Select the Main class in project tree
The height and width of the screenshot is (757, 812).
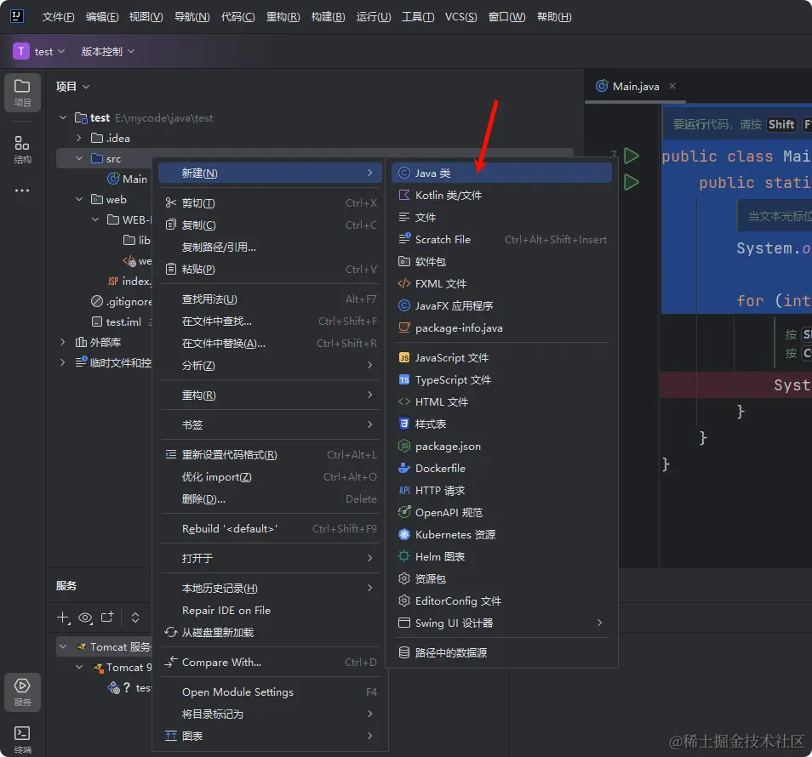click(128, 179)
